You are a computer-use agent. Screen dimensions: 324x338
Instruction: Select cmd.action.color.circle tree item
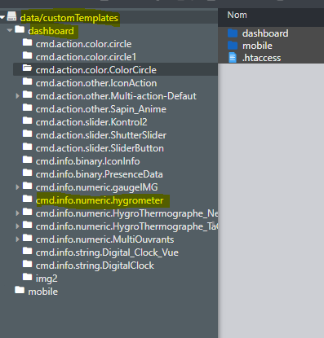pos(83,44)
